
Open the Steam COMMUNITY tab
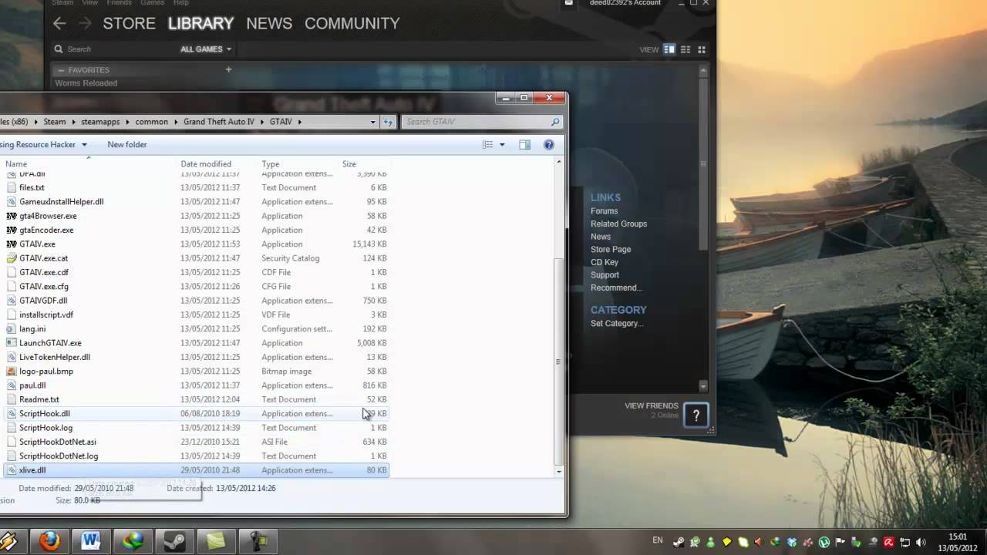click(x=352, y=23)
